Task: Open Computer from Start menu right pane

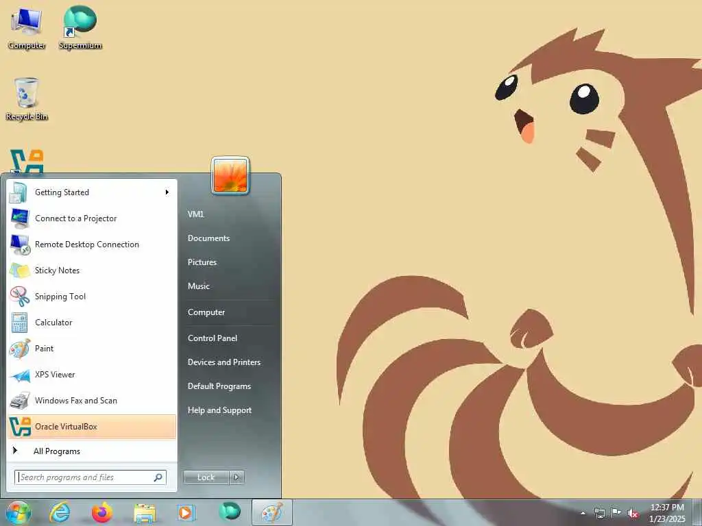Action: pyautogui.click(x=206, y=312)
